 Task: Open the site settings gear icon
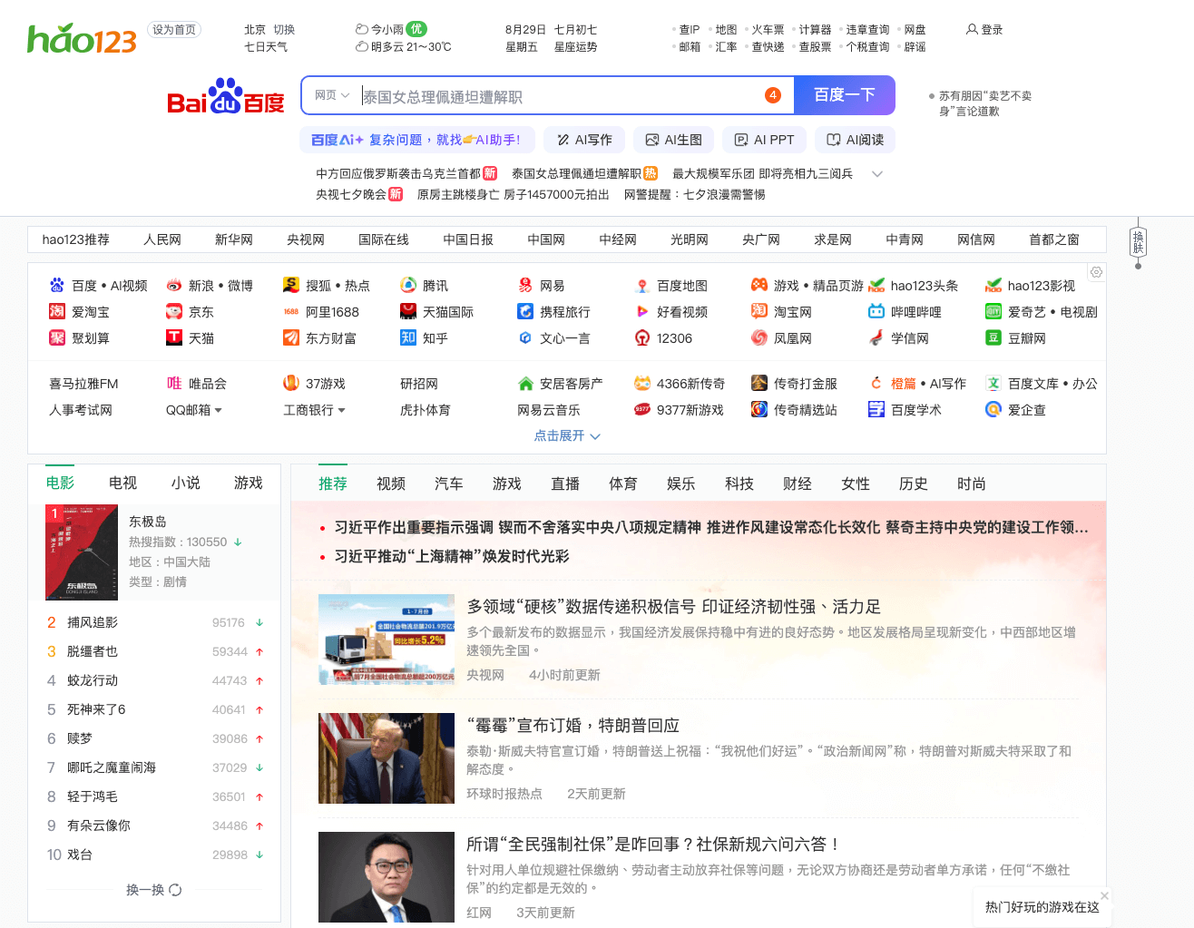pyautogui.click(x=1096, y=272)
